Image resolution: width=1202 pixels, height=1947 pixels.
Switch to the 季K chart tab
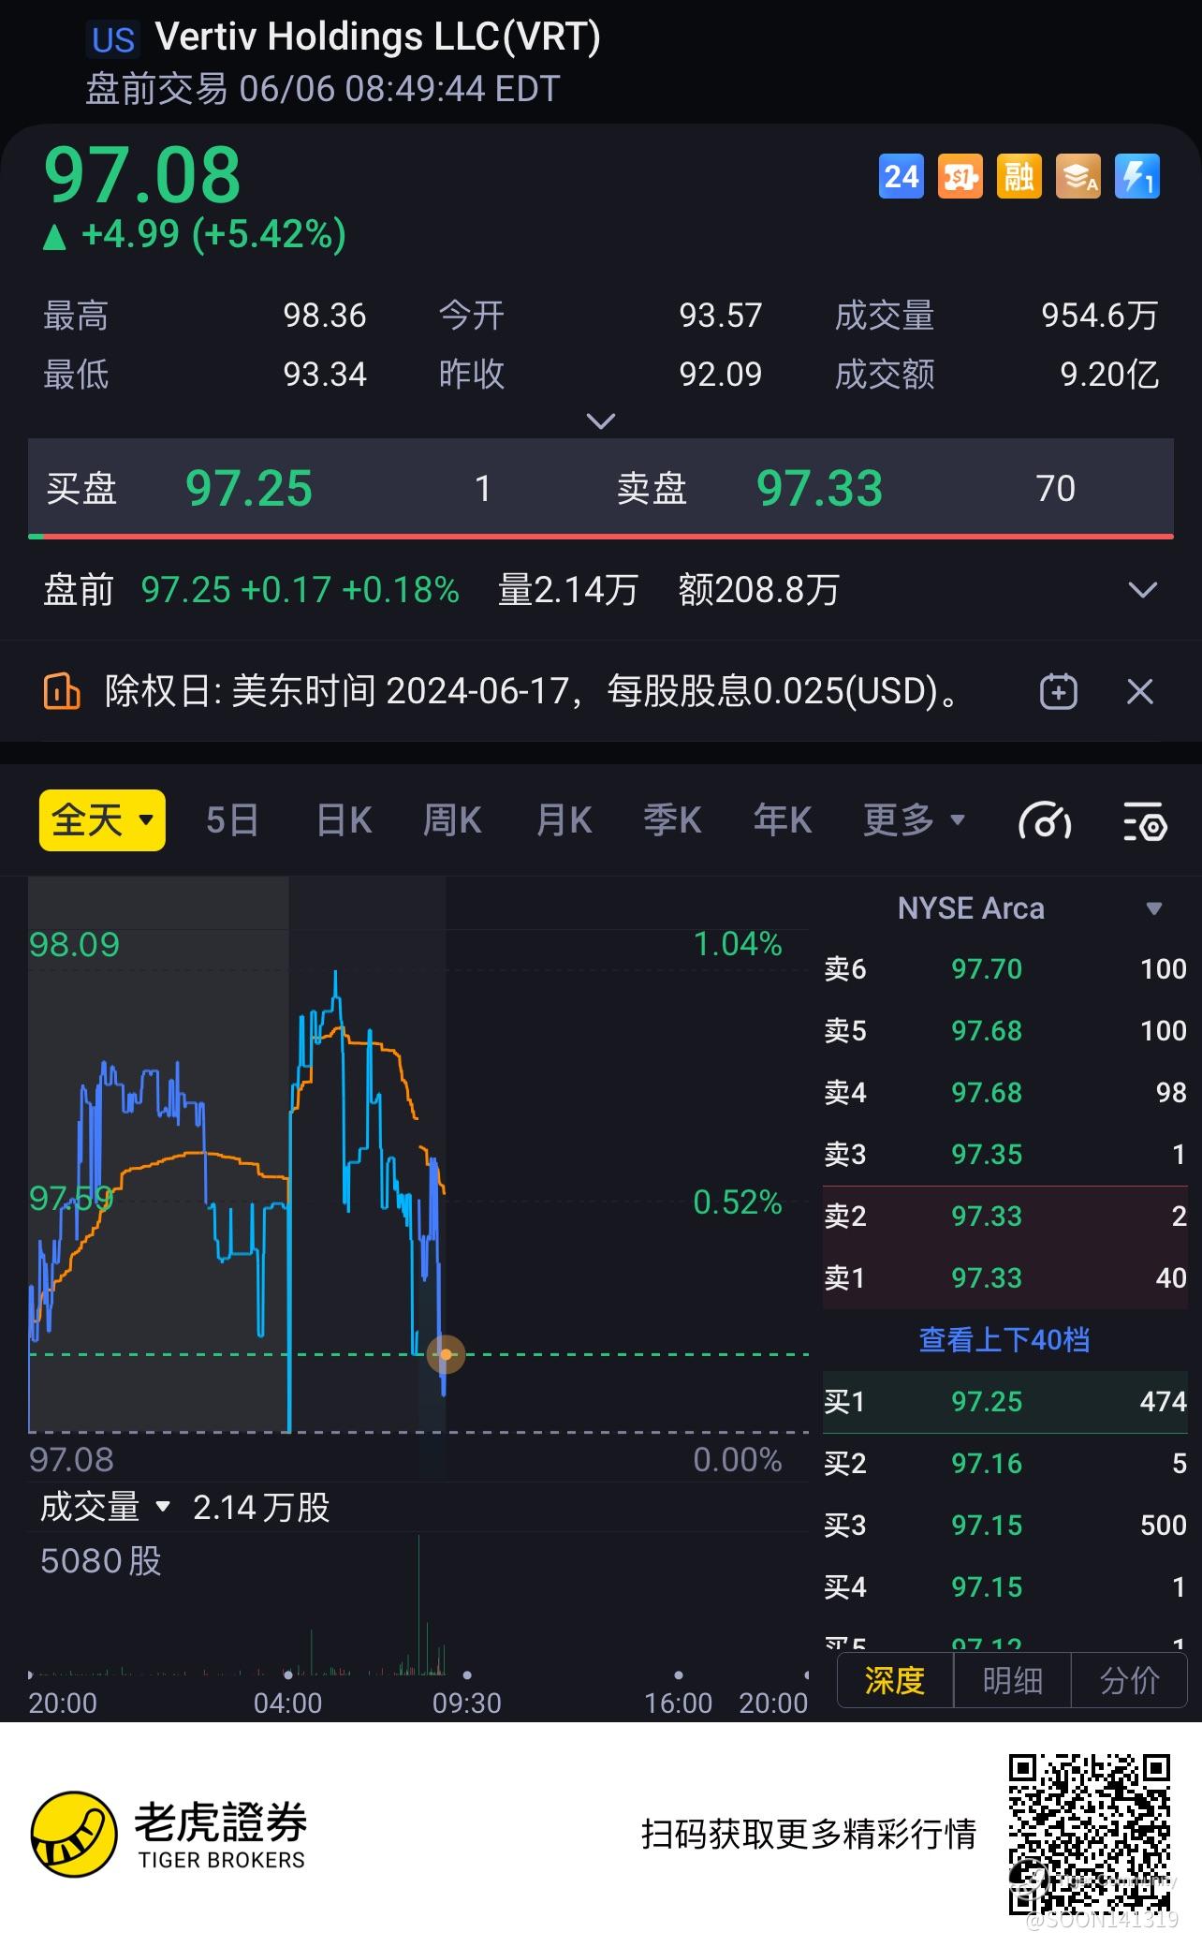tap(672, 820)
